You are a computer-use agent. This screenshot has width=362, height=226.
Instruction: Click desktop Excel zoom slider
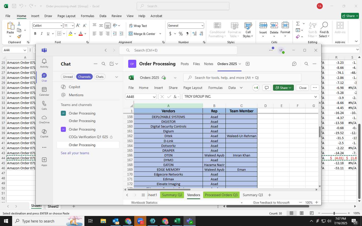334,213
